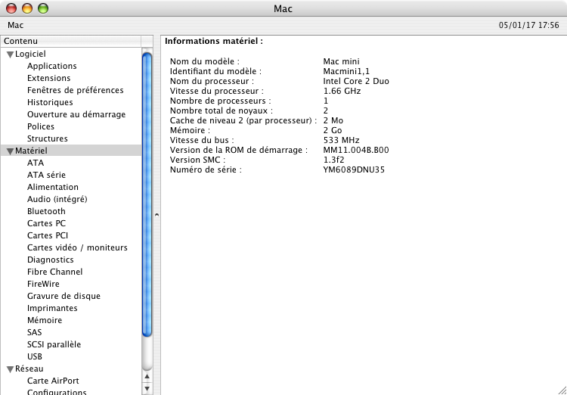The image size is (567, 395).
Task: Click the 533 MHz bus speed value
Action: pos(342,140)
